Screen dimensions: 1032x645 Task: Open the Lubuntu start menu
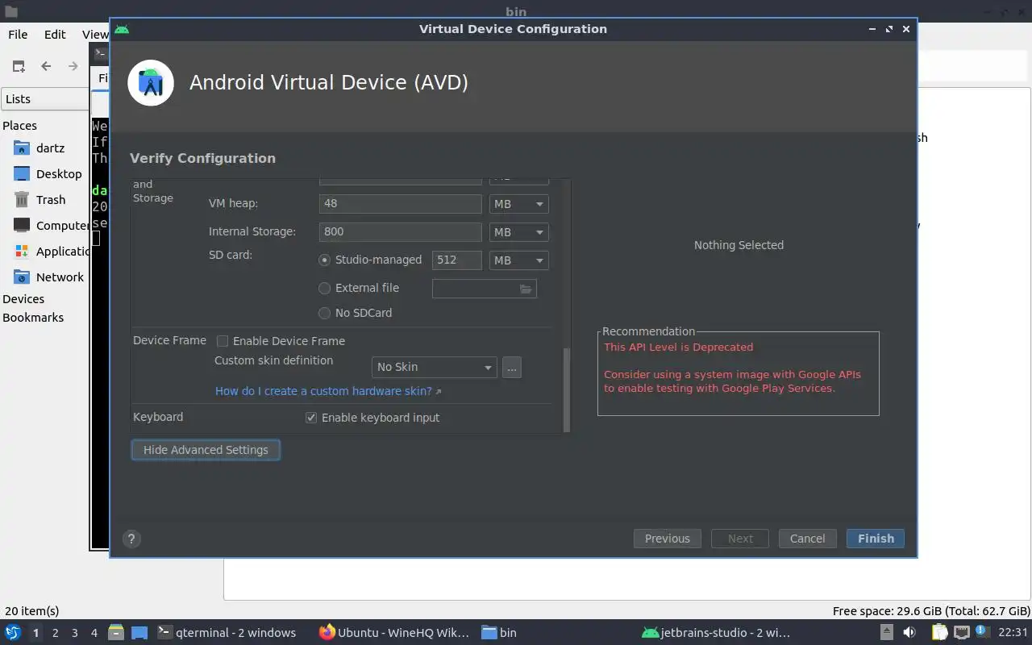[13, 633]
